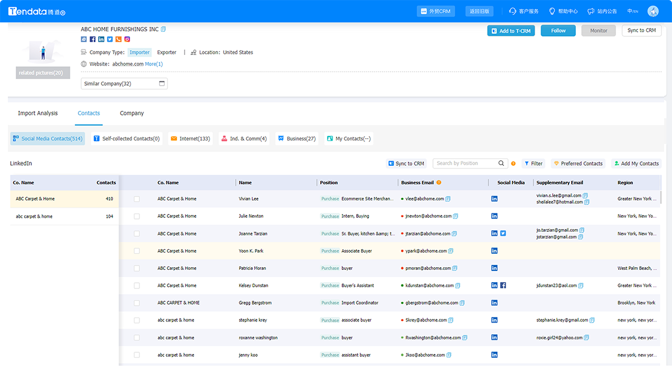Viewport: 672px width, 378px height.
Task: Open the company's Twitter icon in header
Action: 110,39
